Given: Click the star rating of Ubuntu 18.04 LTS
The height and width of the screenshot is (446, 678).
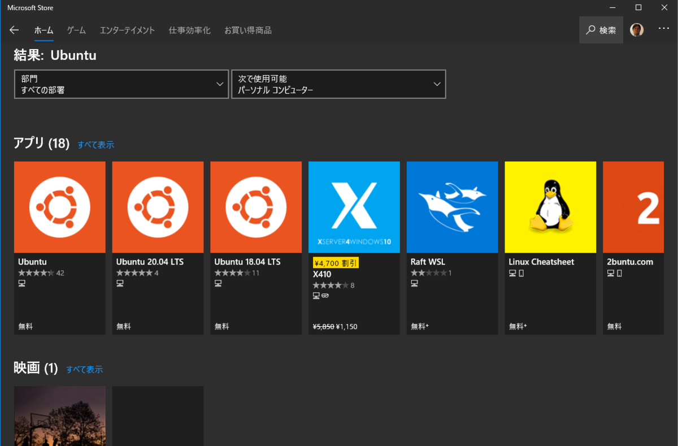Looking at the screenshot, I should [x=233, y=273].
